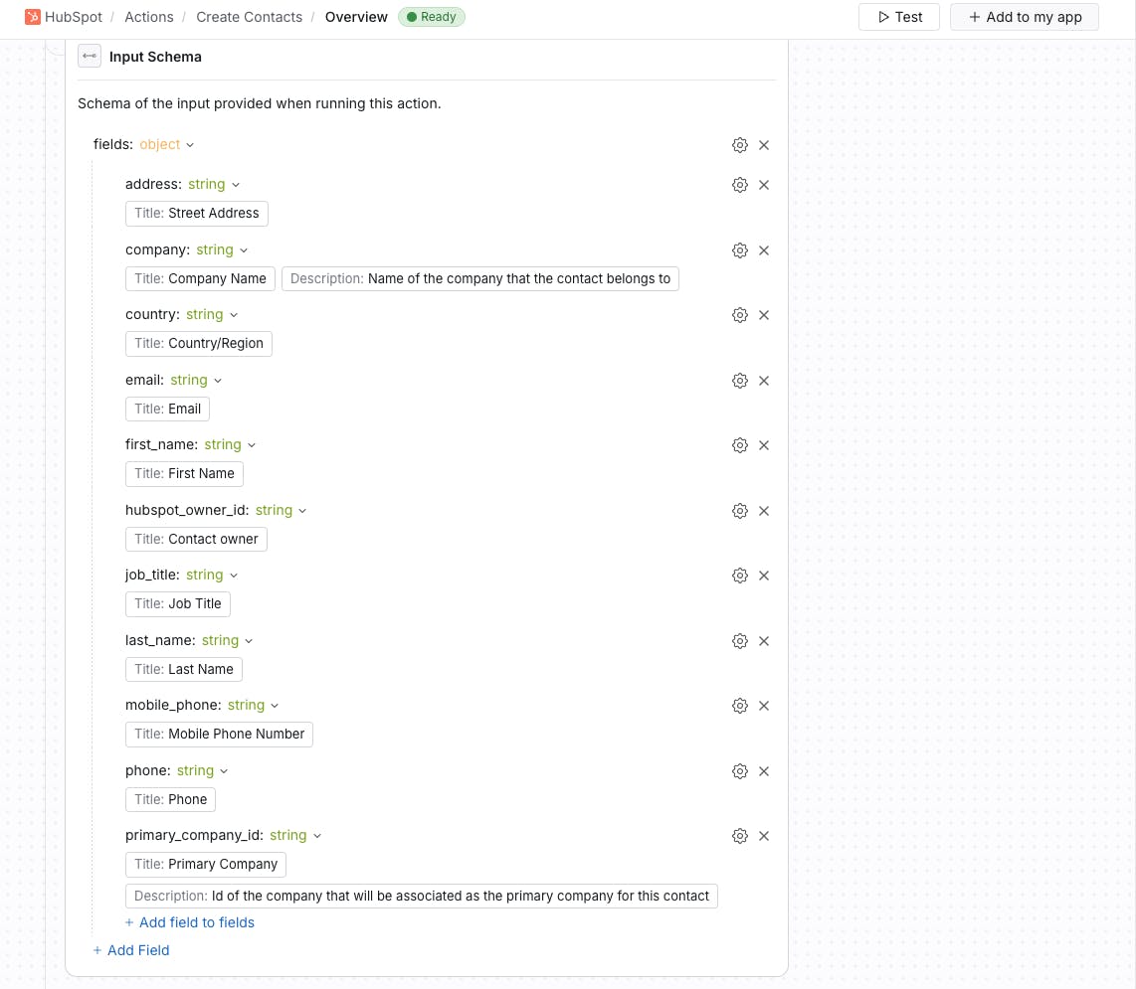Image resolution: width=1136 pixels, height=989 pixels.
Task: Open settings gear for fields object
Action: [x=740, y=145]
